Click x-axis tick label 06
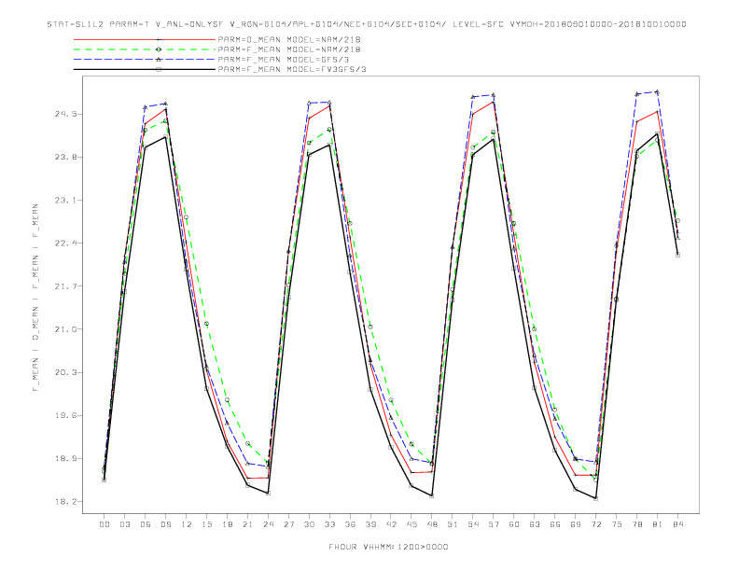Viewport: 739px width, 571px height. [146, 524]
